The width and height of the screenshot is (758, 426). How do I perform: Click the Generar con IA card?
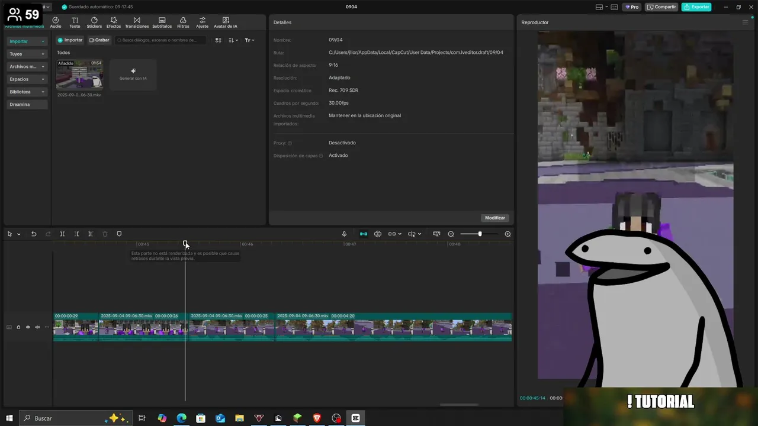[133, 75]
